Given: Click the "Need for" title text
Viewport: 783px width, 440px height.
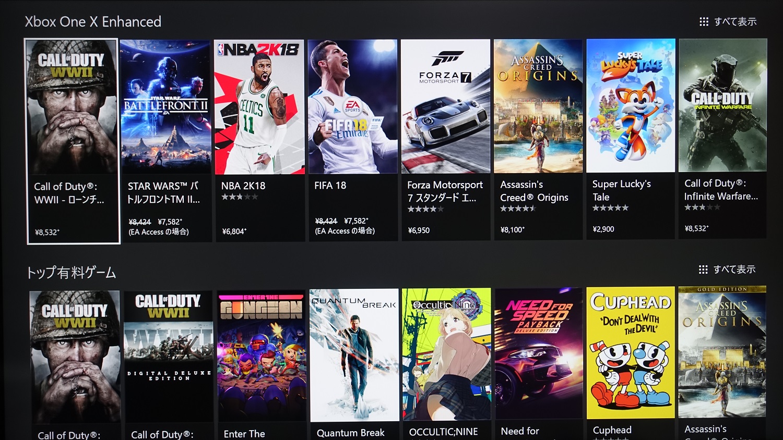Looking at the screenshot, I should pos(520,431).
